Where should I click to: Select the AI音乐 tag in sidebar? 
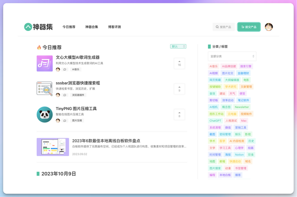point(214,66)
